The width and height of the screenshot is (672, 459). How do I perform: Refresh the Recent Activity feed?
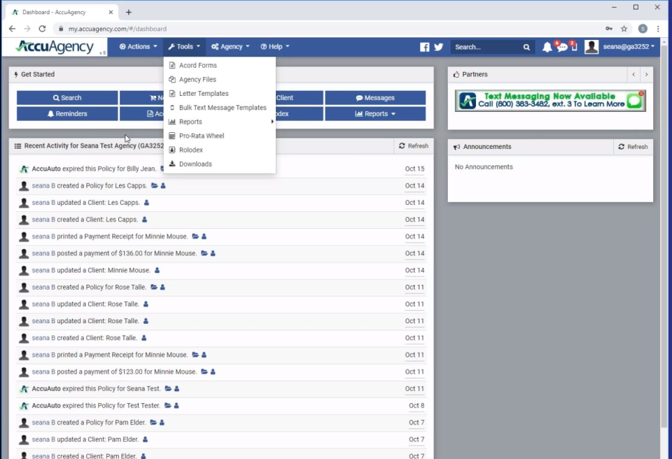tap(413, 146)
